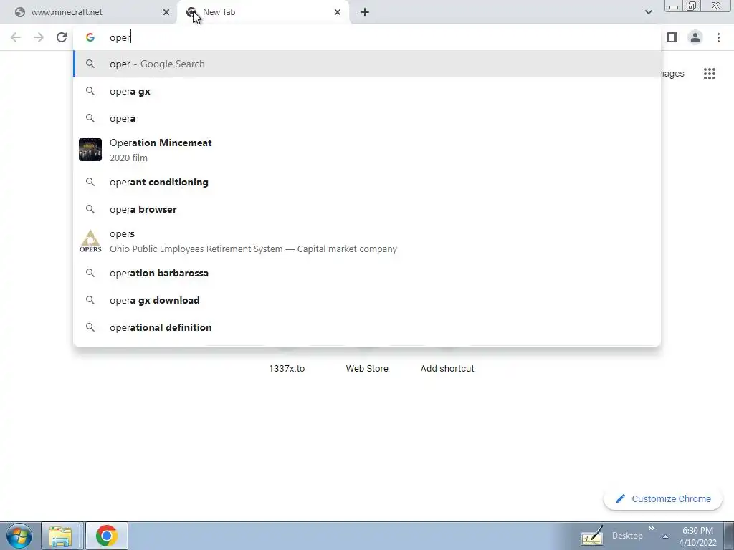This screenshot has height=550, width=734.
Task: Select the Operation Mincemeat film suggestion
Action: pos(367,150)
